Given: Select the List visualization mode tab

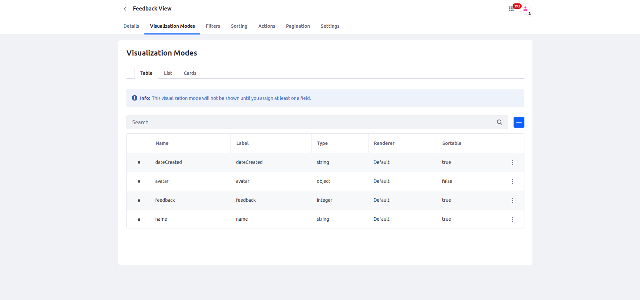Looking at the screenshot, I should point(168,73).
